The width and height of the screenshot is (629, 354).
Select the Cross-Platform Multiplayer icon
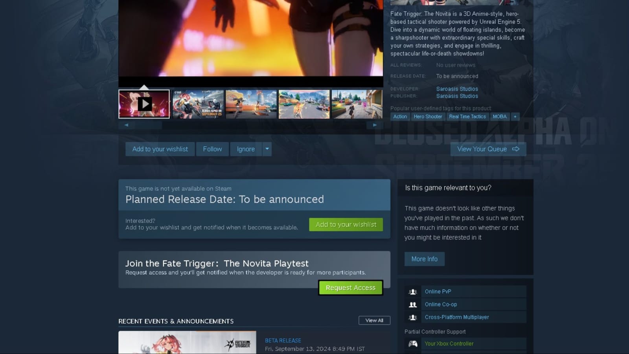(x=413, y=317)
